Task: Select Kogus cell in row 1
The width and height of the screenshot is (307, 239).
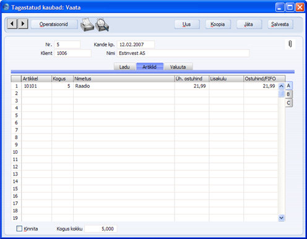Action: 63,86
